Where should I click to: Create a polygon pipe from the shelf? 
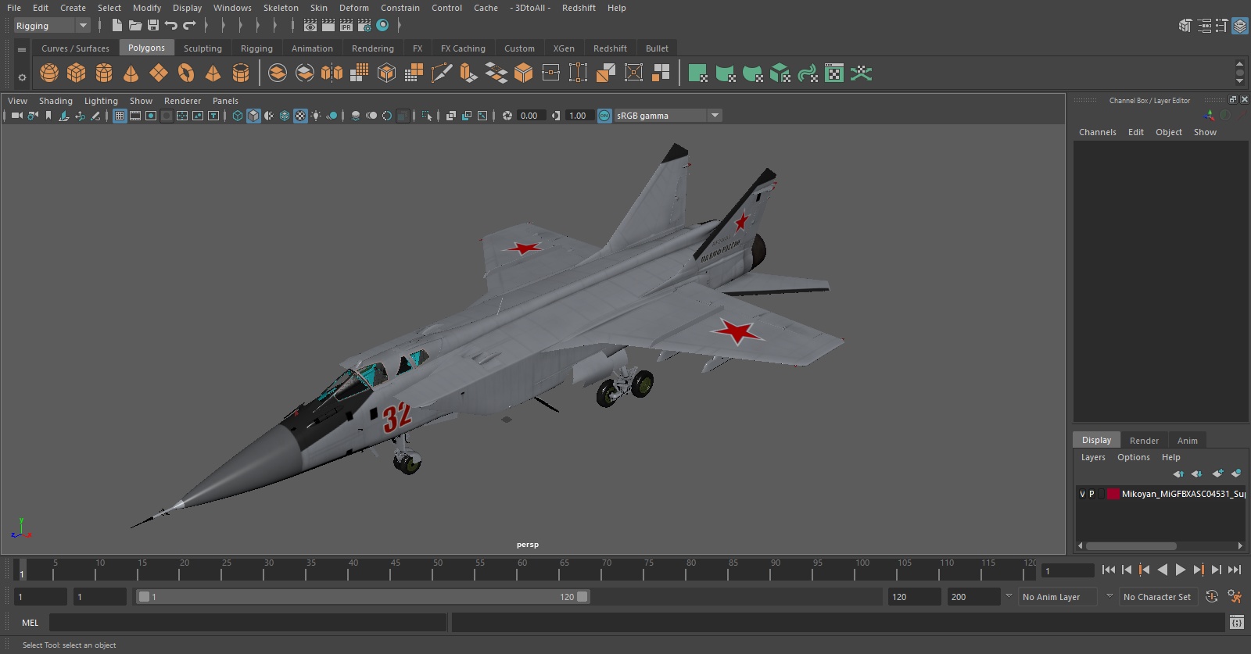[241, 73]
